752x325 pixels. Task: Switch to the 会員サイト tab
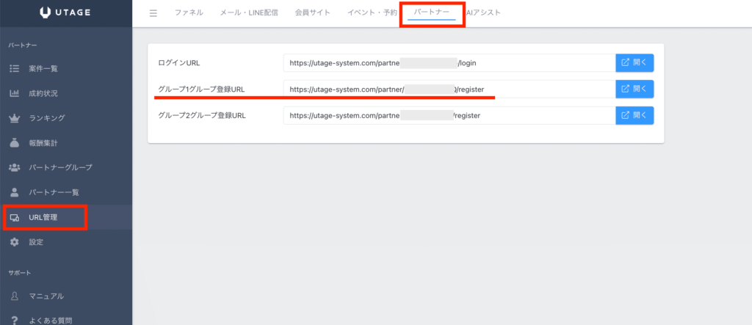pos(313,13)
